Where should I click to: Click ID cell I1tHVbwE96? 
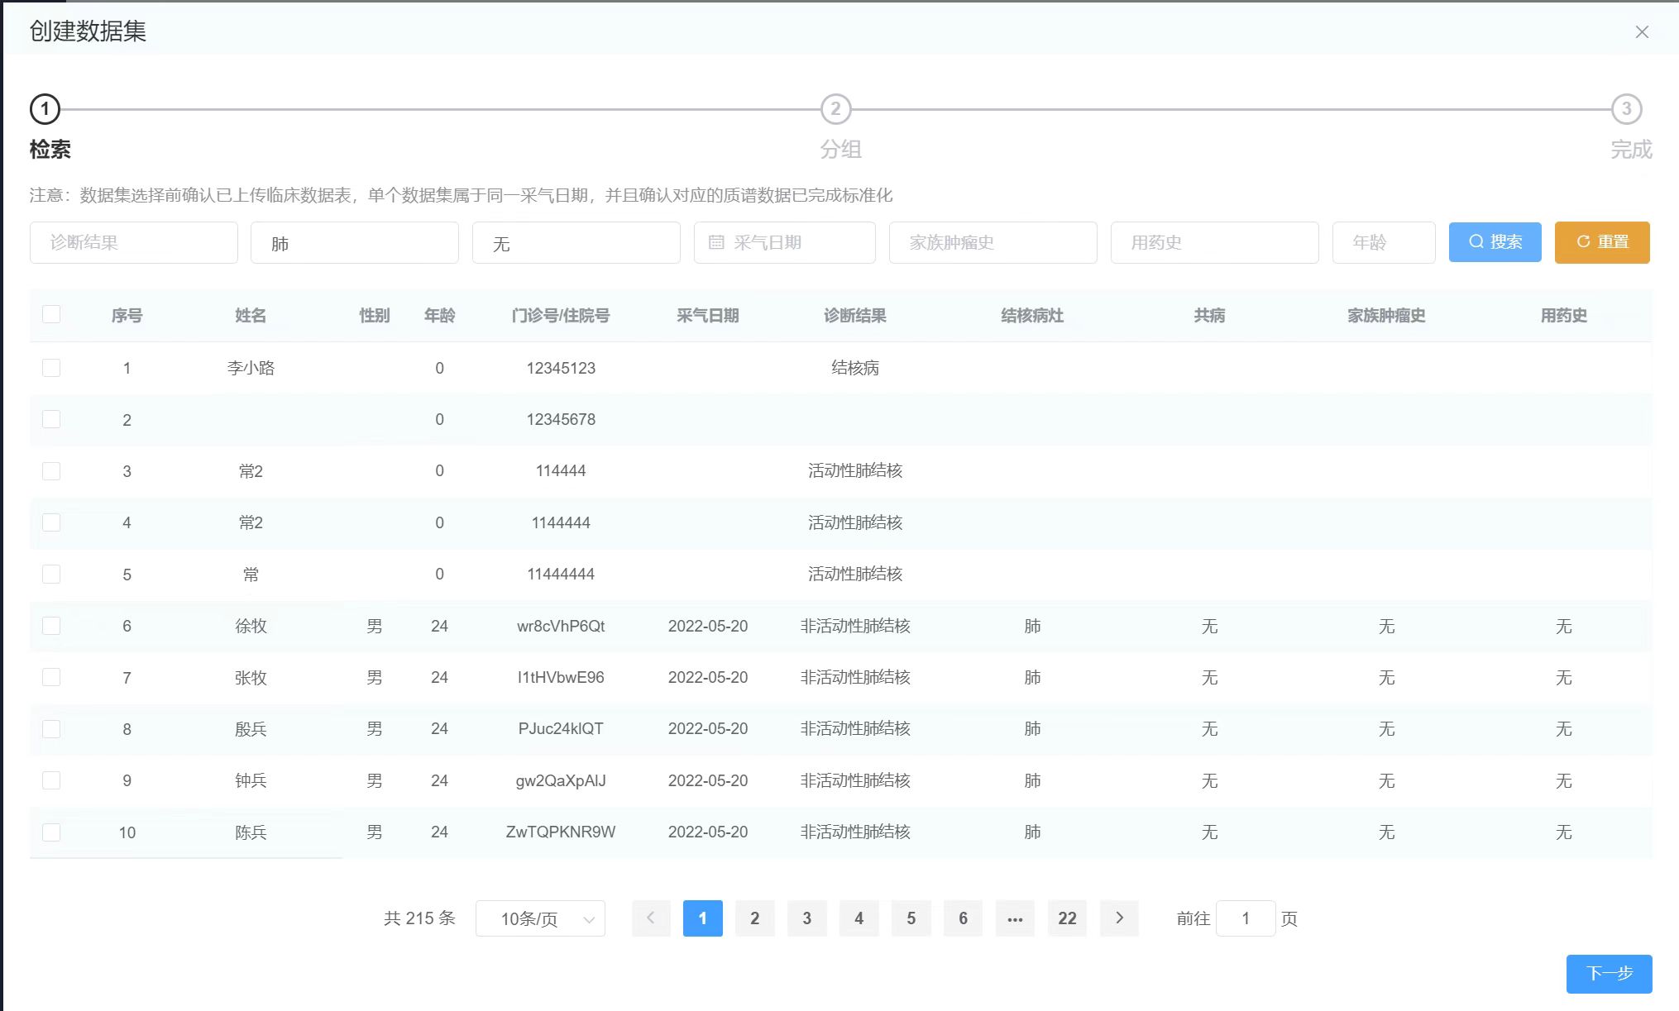pos(561,677)
